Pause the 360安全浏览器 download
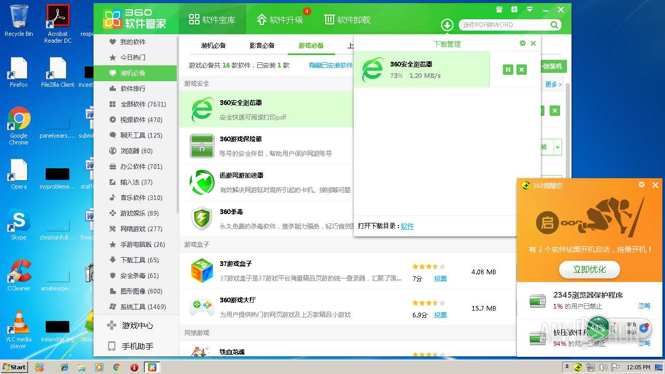 pyautogui.click(x=508, y=70)
